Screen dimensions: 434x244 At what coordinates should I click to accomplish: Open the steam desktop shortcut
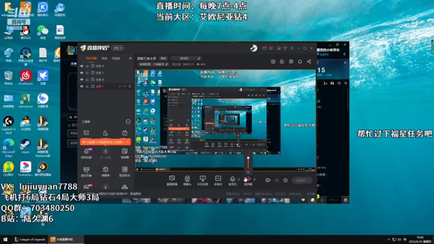pos(25,146)
